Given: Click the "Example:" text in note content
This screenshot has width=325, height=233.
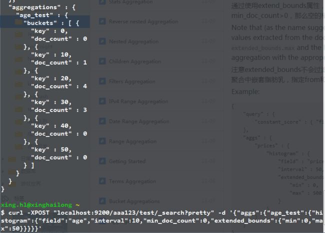Looking at the screenshot, I should (x=245, y=91).
